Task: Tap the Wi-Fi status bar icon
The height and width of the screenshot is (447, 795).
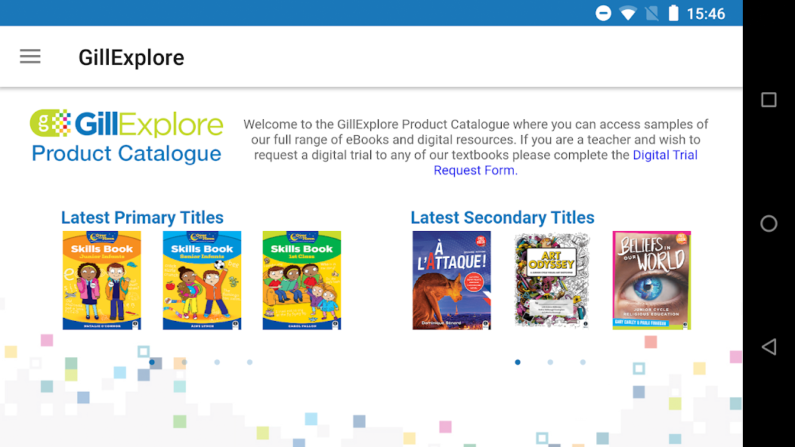Action: click(627, 14)
